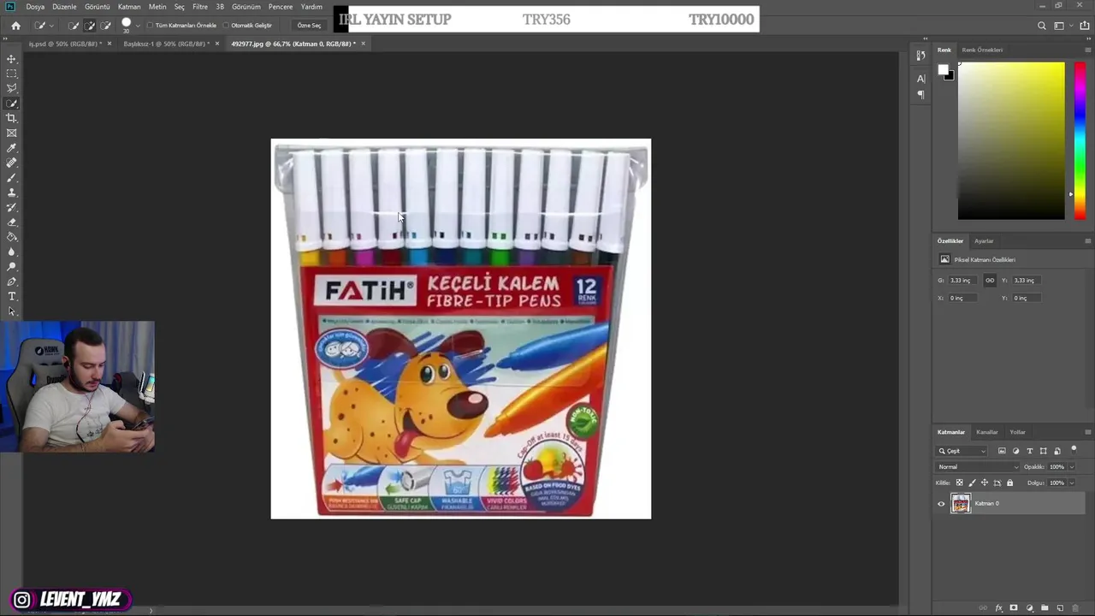Switch to the Kanallar tab
The height and width of the screenshot is (616, 1095).
(987, 432)
